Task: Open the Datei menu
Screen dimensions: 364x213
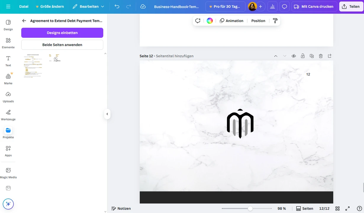Action: point(24,7)
